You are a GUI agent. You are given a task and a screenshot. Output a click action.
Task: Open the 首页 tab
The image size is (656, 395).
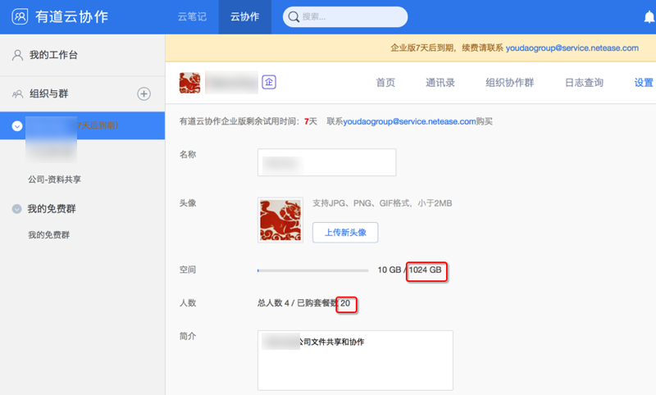pyautogui.click(x=385, y=82)
